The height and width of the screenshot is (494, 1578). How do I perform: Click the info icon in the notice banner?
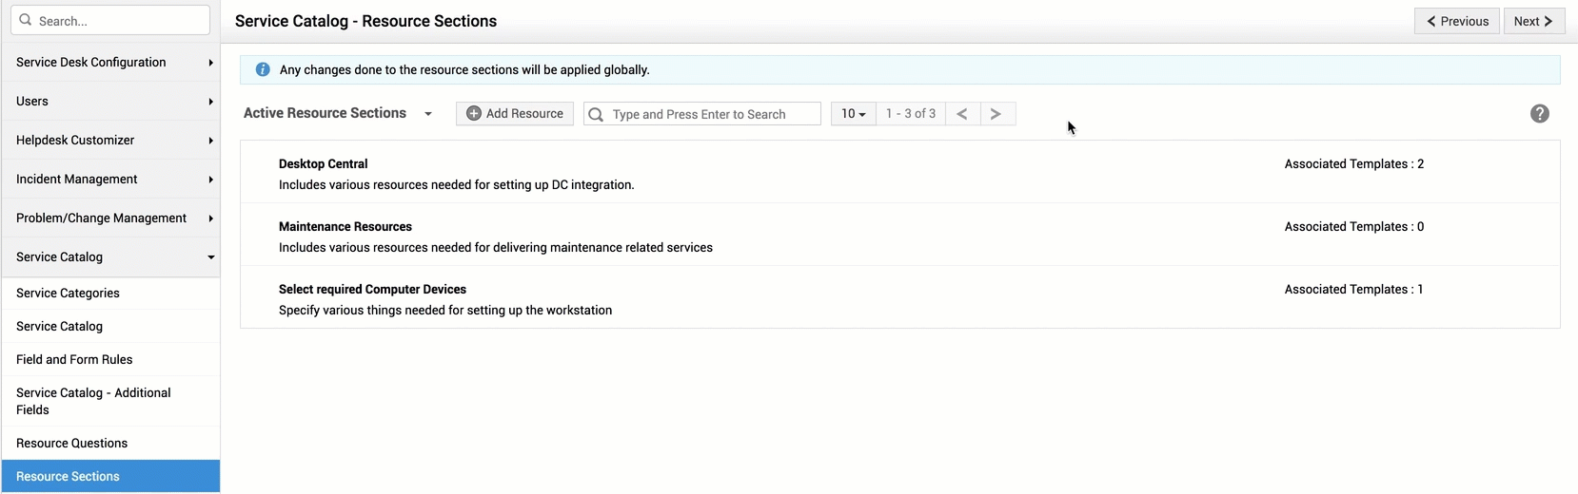tap(263, 69)
